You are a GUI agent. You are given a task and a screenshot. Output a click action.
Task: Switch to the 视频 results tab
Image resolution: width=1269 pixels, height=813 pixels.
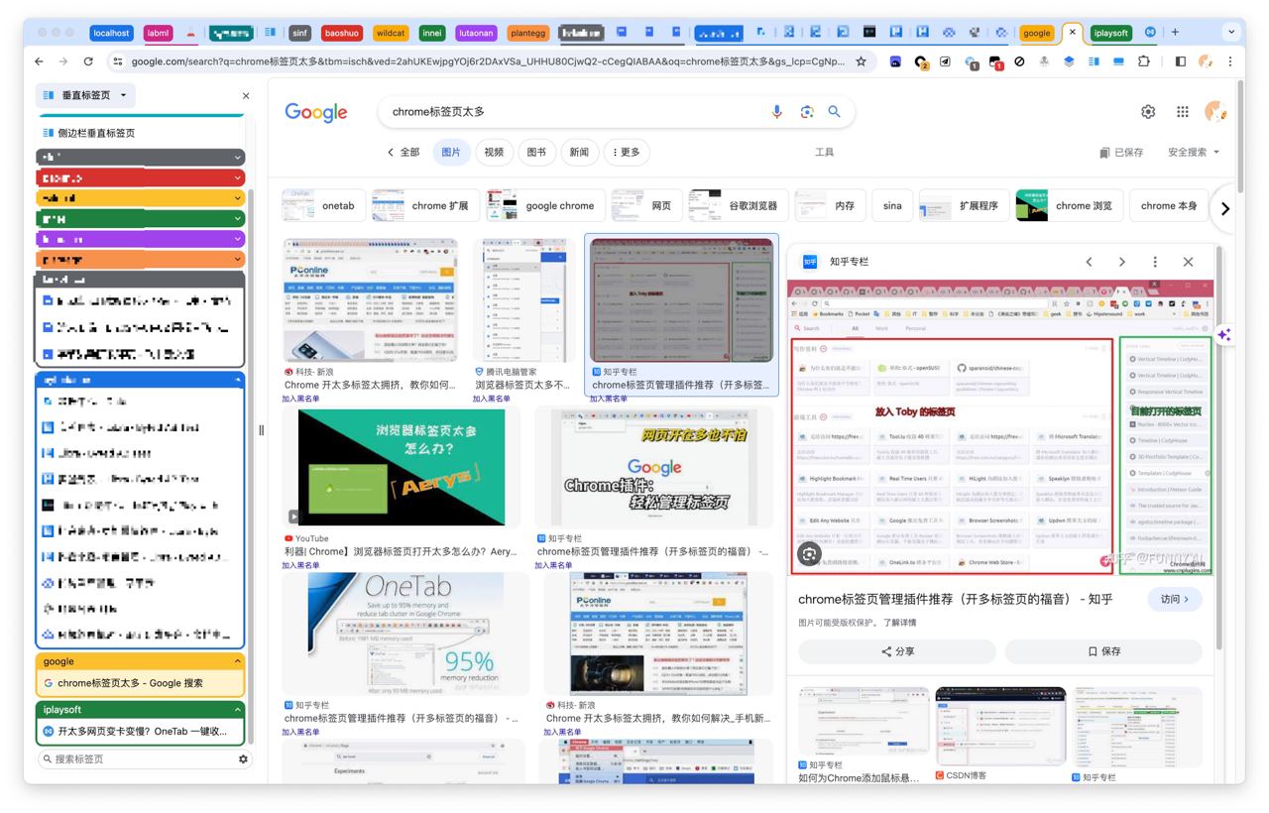pos(494,153)
